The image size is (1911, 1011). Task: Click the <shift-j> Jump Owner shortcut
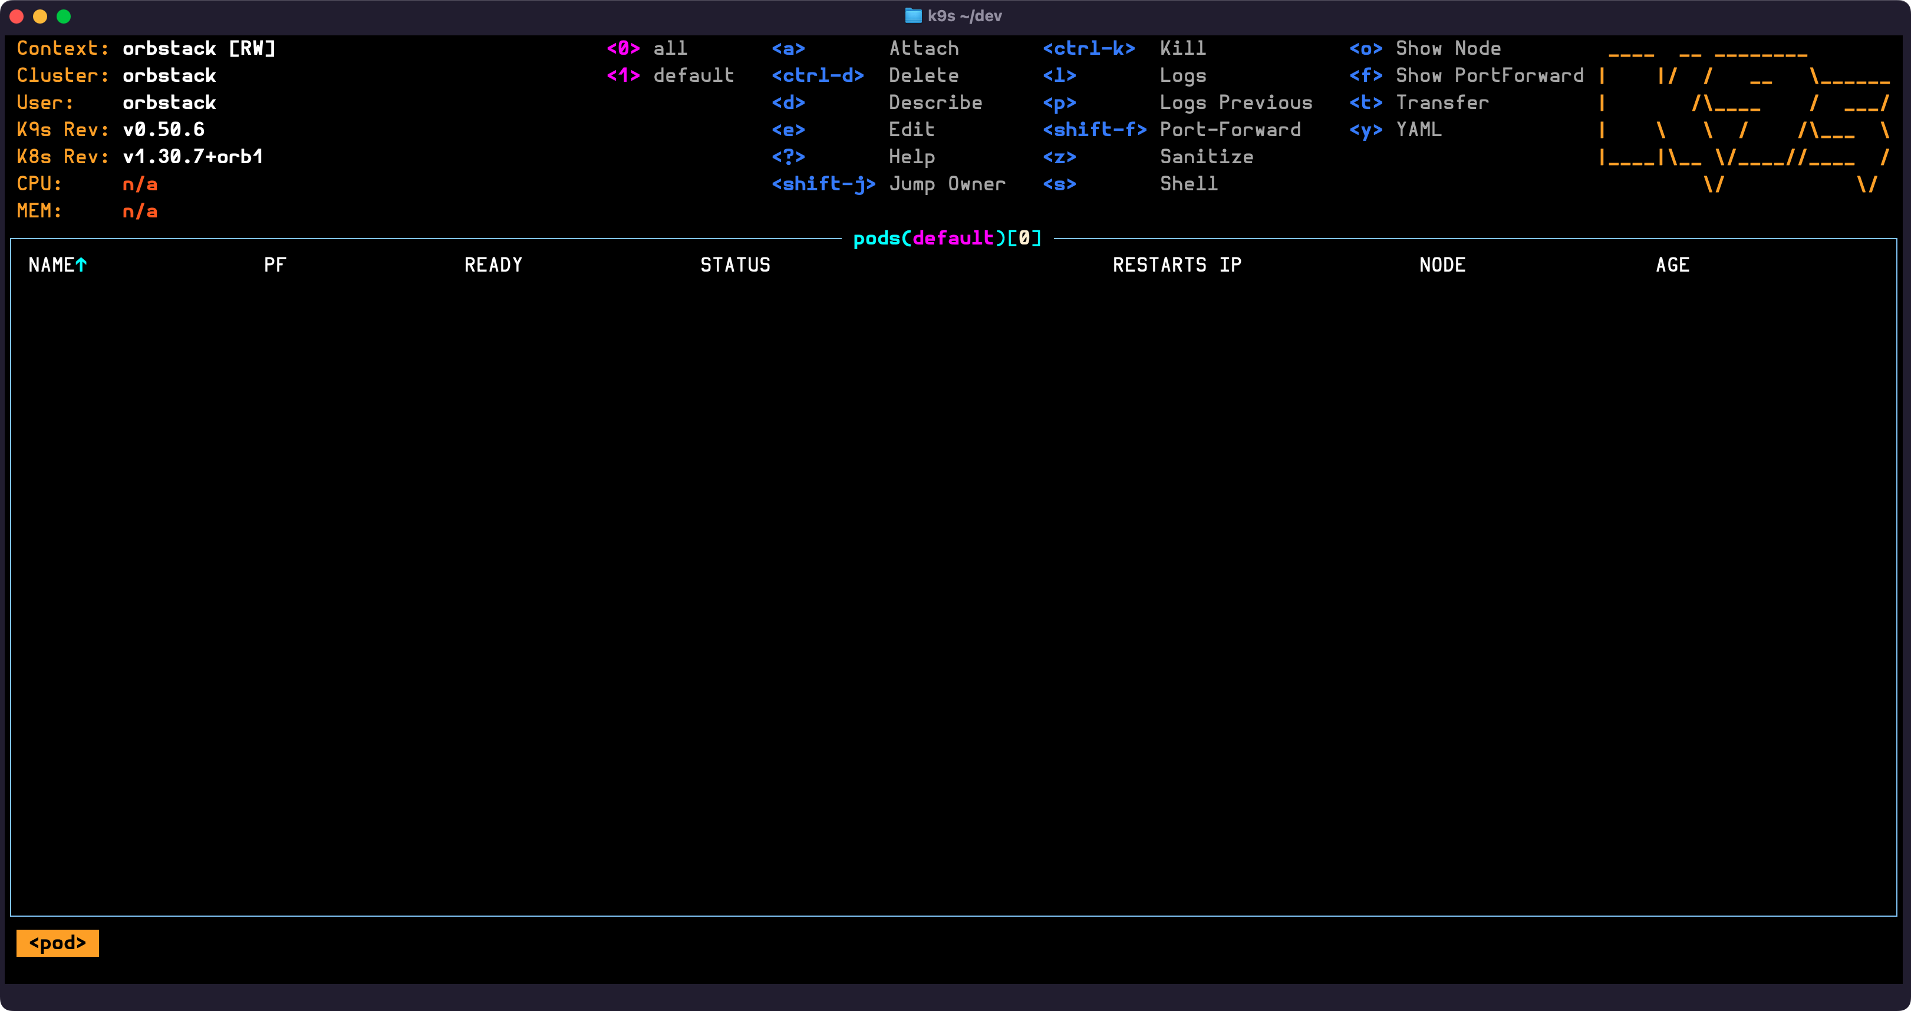click(889, 184)
